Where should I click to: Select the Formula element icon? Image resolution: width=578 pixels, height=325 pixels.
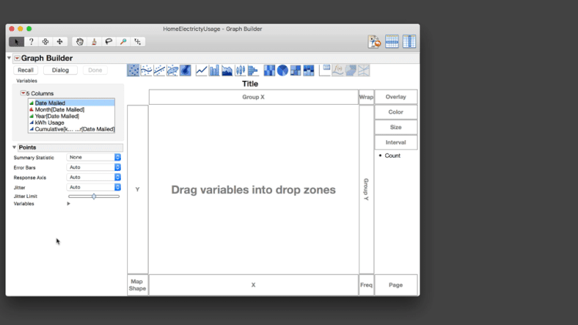pos(338,70)
